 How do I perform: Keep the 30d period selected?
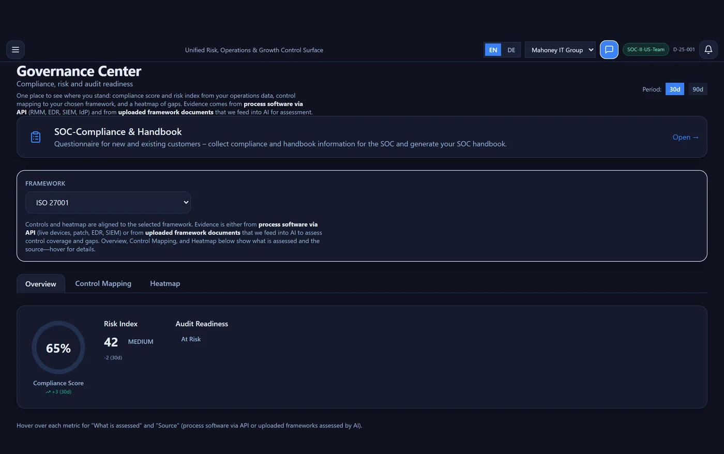pyautogui.click(x=674, y=89)
